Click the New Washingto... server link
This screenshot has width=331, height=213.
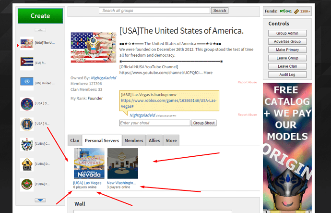click(121, 183)
